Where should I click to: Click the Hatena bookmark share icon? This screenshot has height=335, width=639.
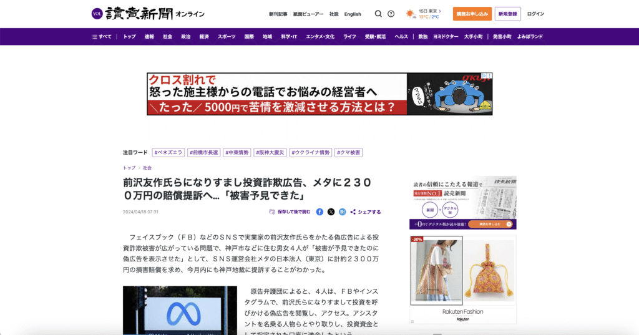click(x=343, y=212)
